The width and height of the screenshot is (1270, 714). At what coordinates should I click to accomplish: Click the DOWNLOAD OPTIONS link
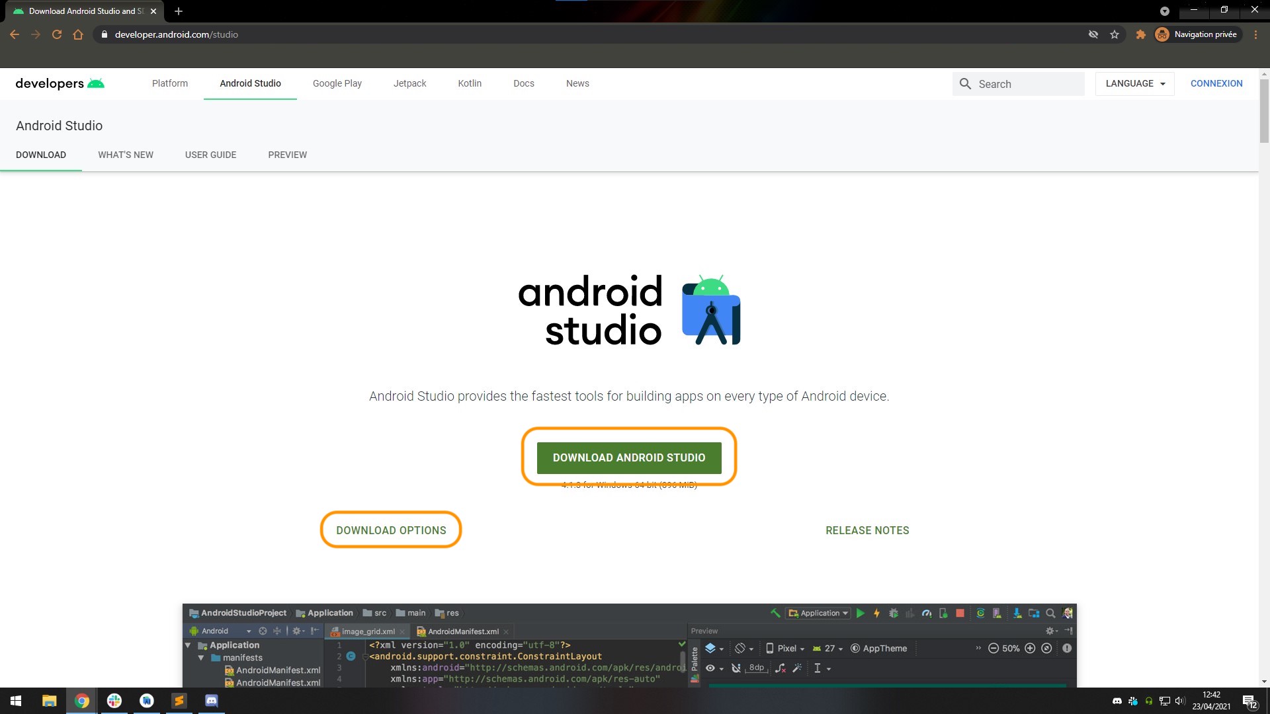(391, 530)
